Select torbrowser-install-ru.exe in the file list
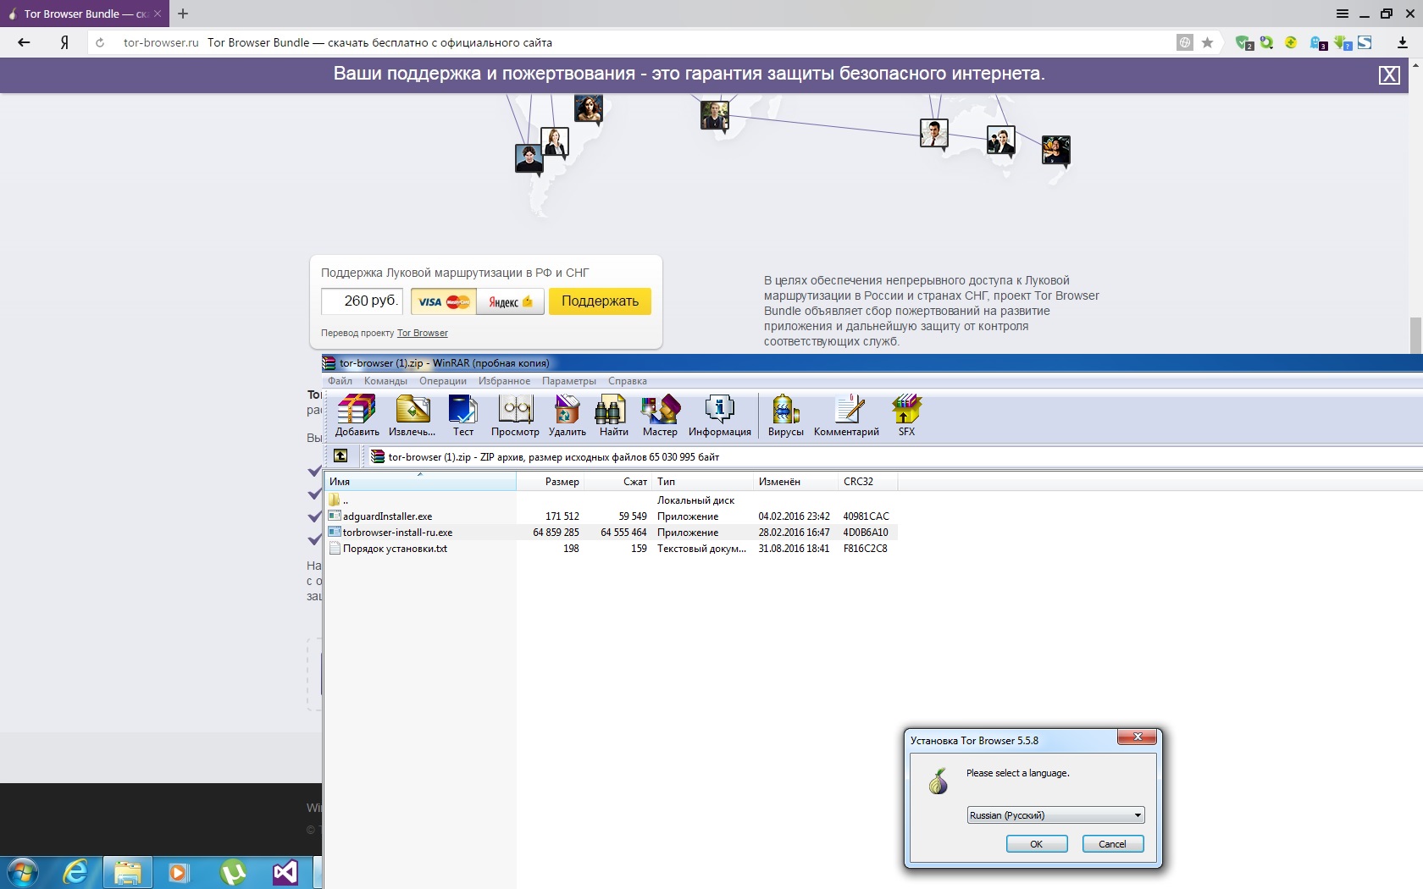 [397, 533]
